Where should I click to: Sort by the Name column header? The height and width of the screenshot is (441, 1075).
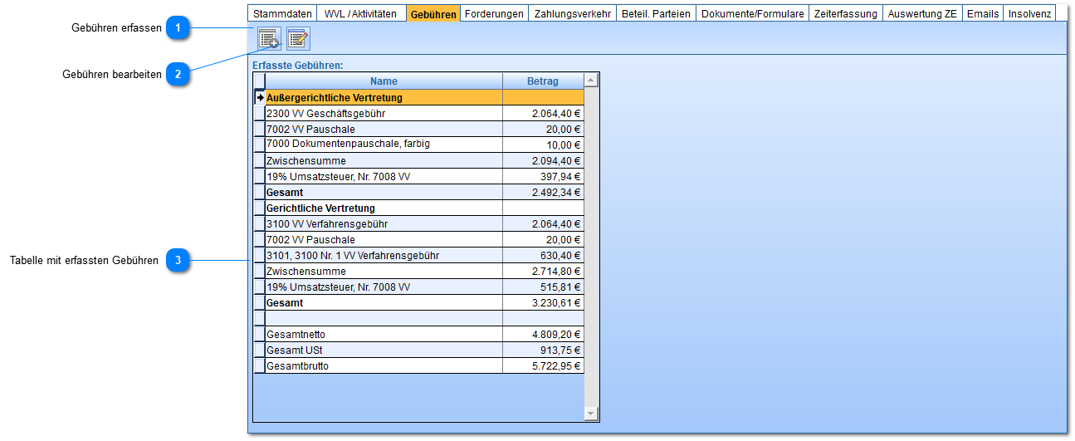(384, 81)
